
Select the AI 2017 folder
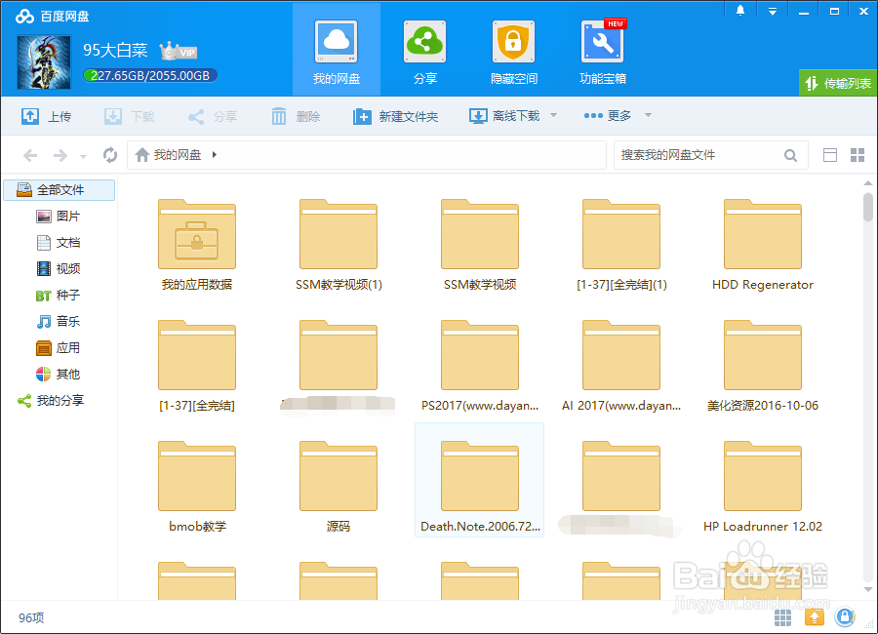621,367
